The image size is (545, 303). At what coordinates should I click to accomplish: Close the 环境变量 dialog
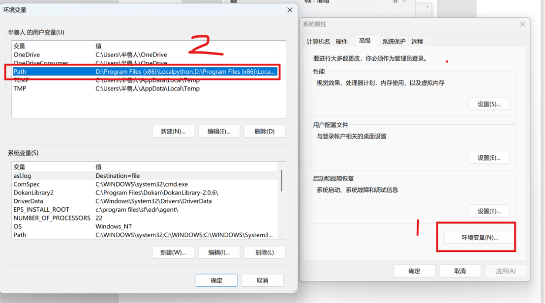click(290, 10)
